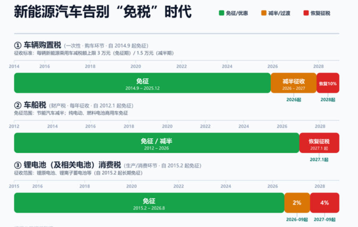Click the 2022 axis label on the 锂电池 timeline
Screen dimensions: 358x227
[179, 186]
